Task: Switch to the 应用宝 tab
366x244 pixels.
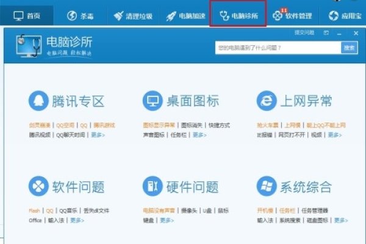Action: coord(345,16)
